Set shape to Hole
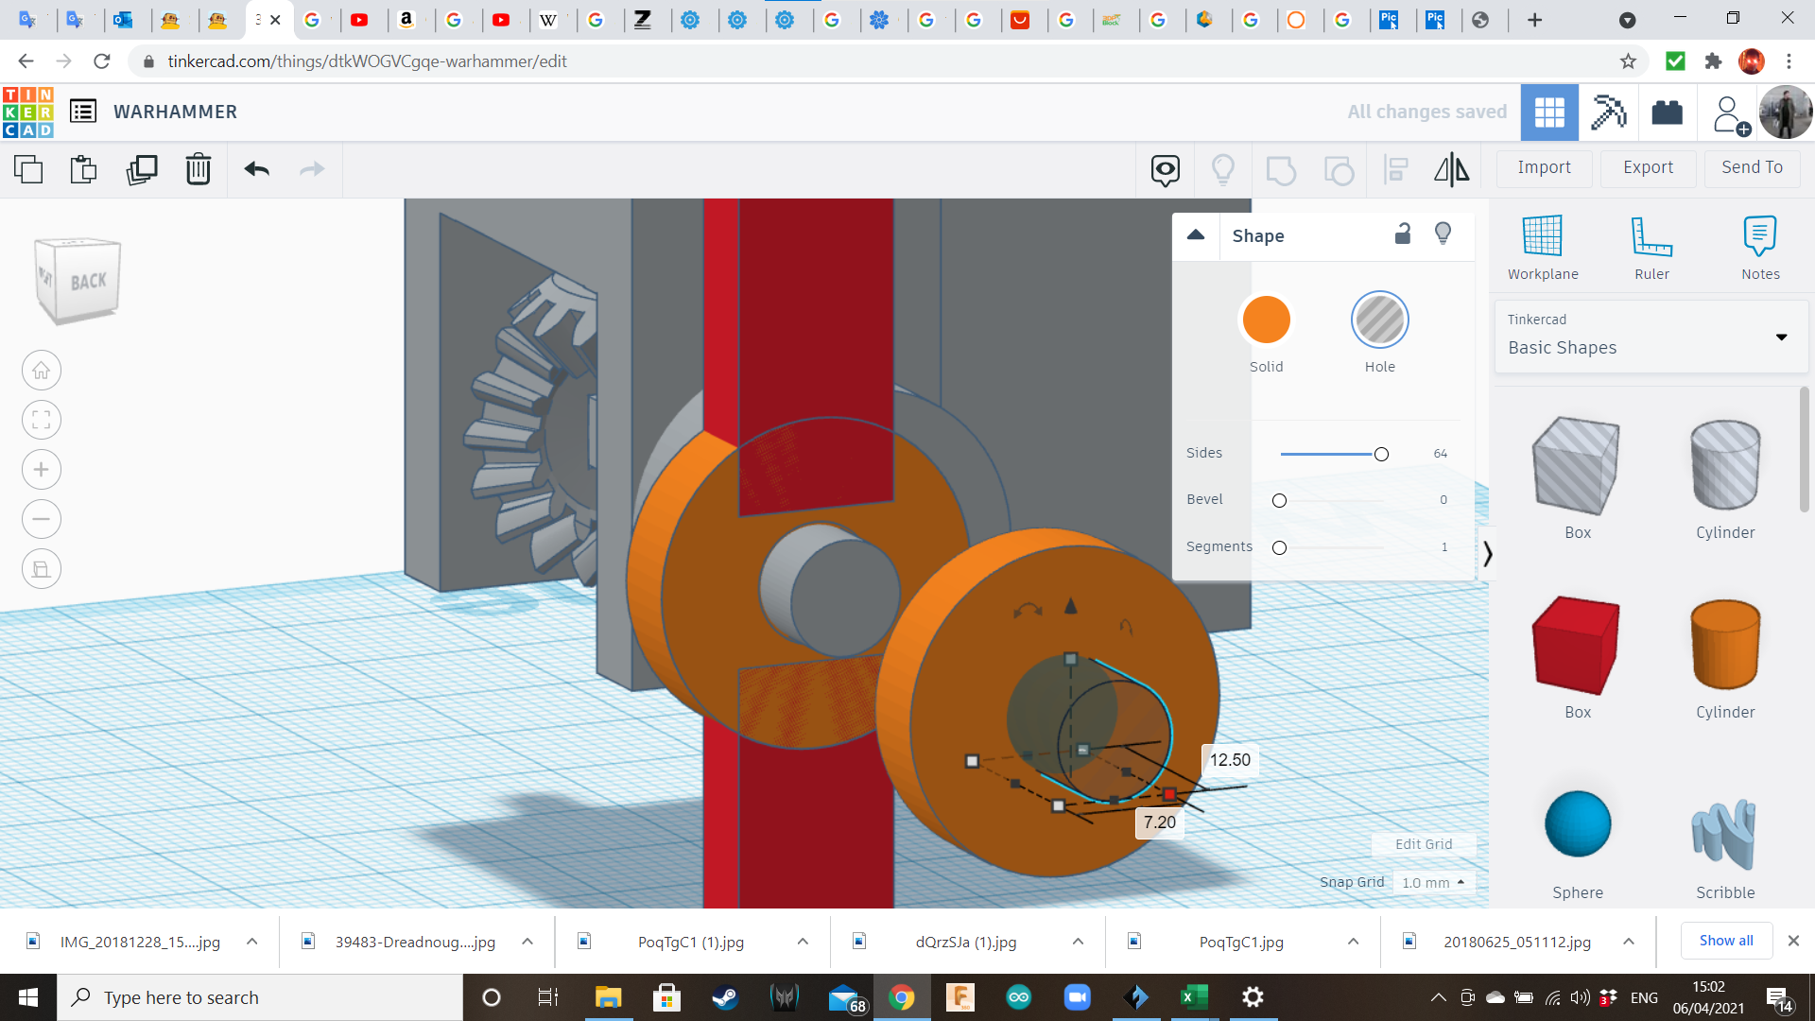Viewport: 1815px width, 1021px height. [1379, 320]
